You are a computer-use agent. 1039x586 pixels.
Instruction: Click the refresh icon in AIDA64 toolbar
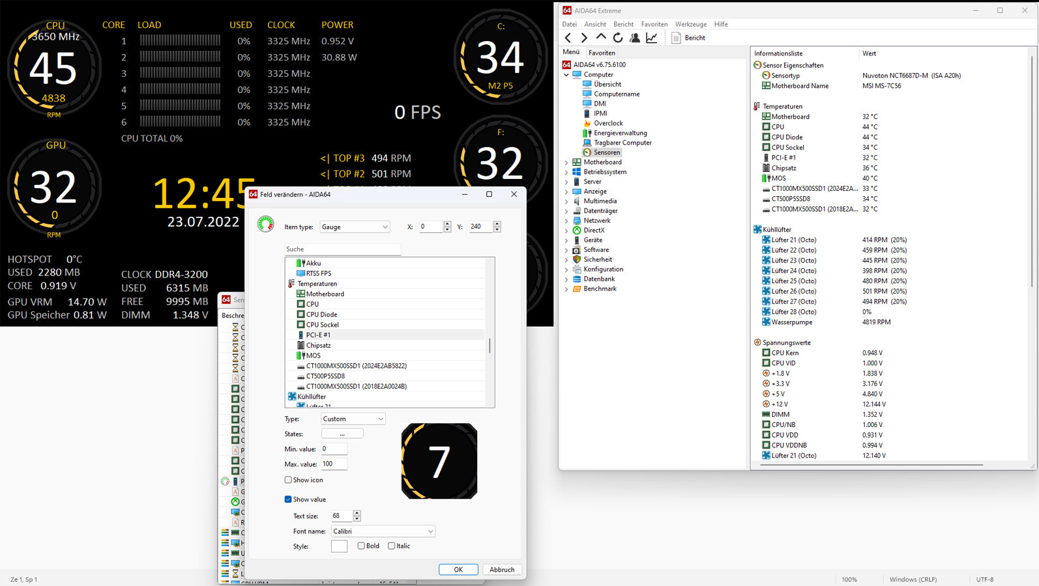618,38
